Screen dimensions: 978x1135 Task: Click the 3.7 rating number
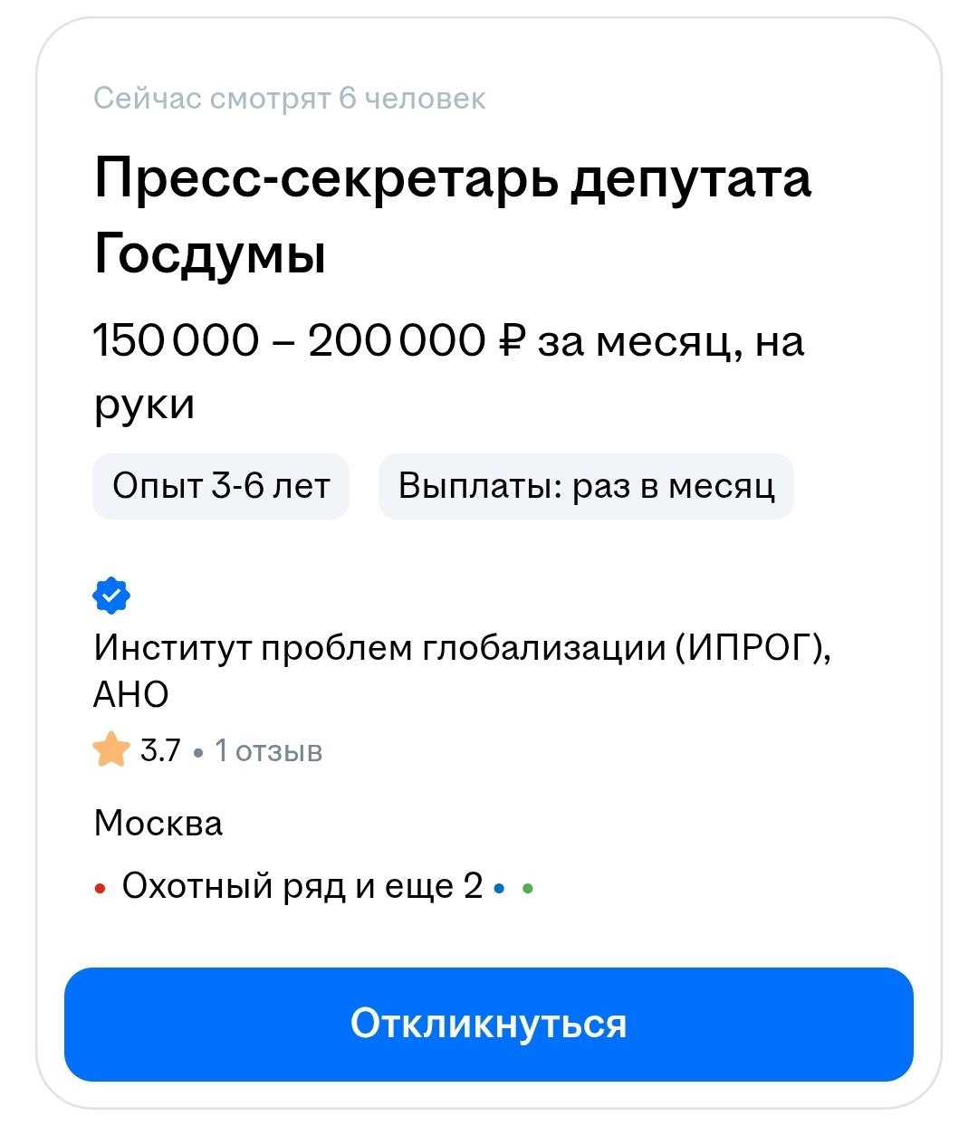point(160,751)
